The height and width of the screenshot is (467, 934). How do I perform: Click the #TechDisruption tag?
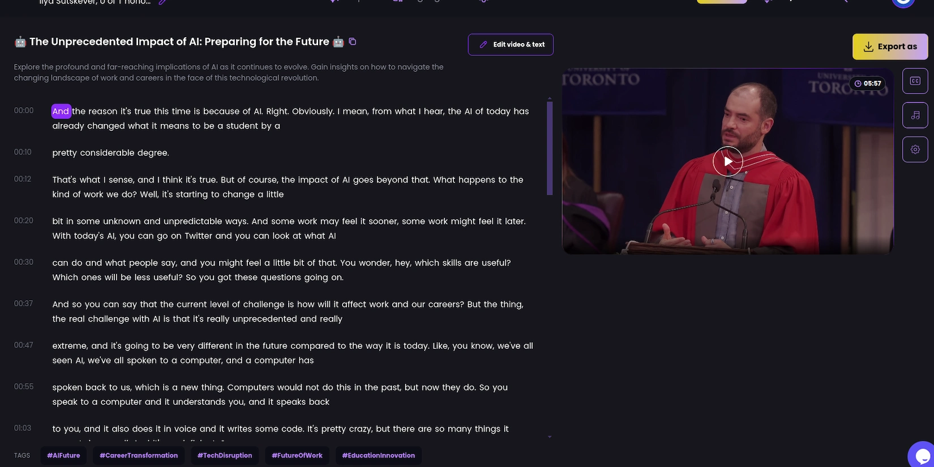click(x=225, y=455)
